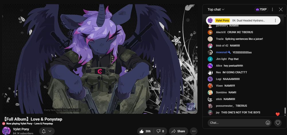Click stick's chat avatar
287x135 pixels.
tap(210, 99)
